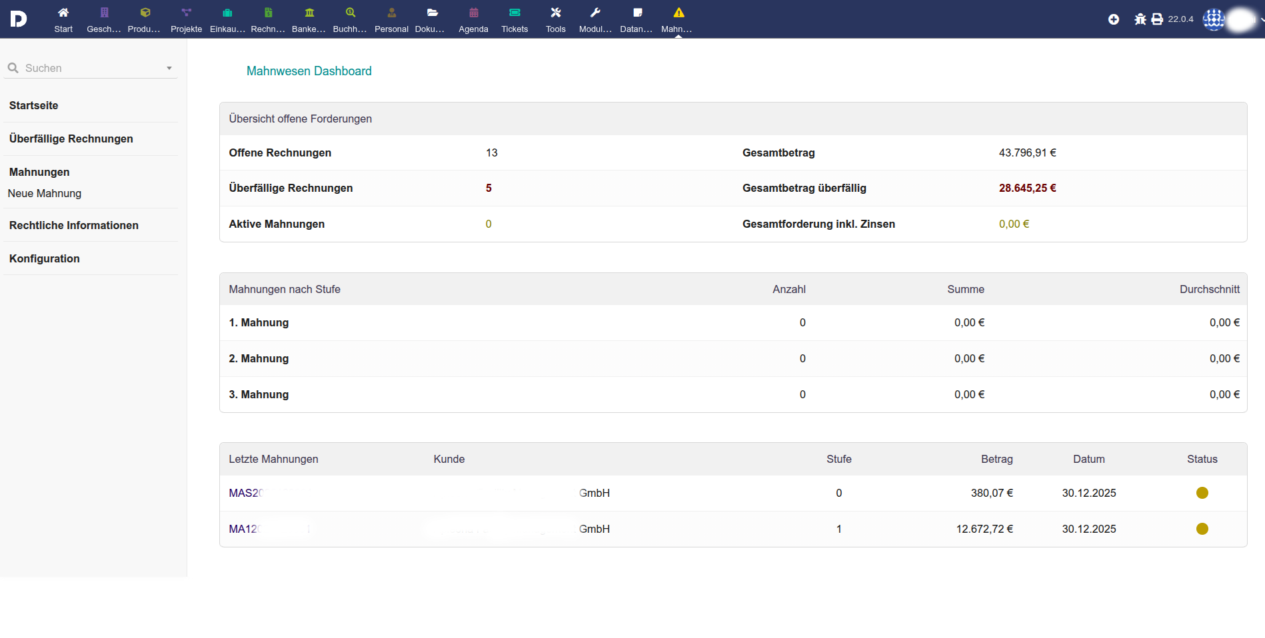Open the Projekte module icon
This screenshot has height=638, width=1265.
pyautogui.click(x=186, y=13)
